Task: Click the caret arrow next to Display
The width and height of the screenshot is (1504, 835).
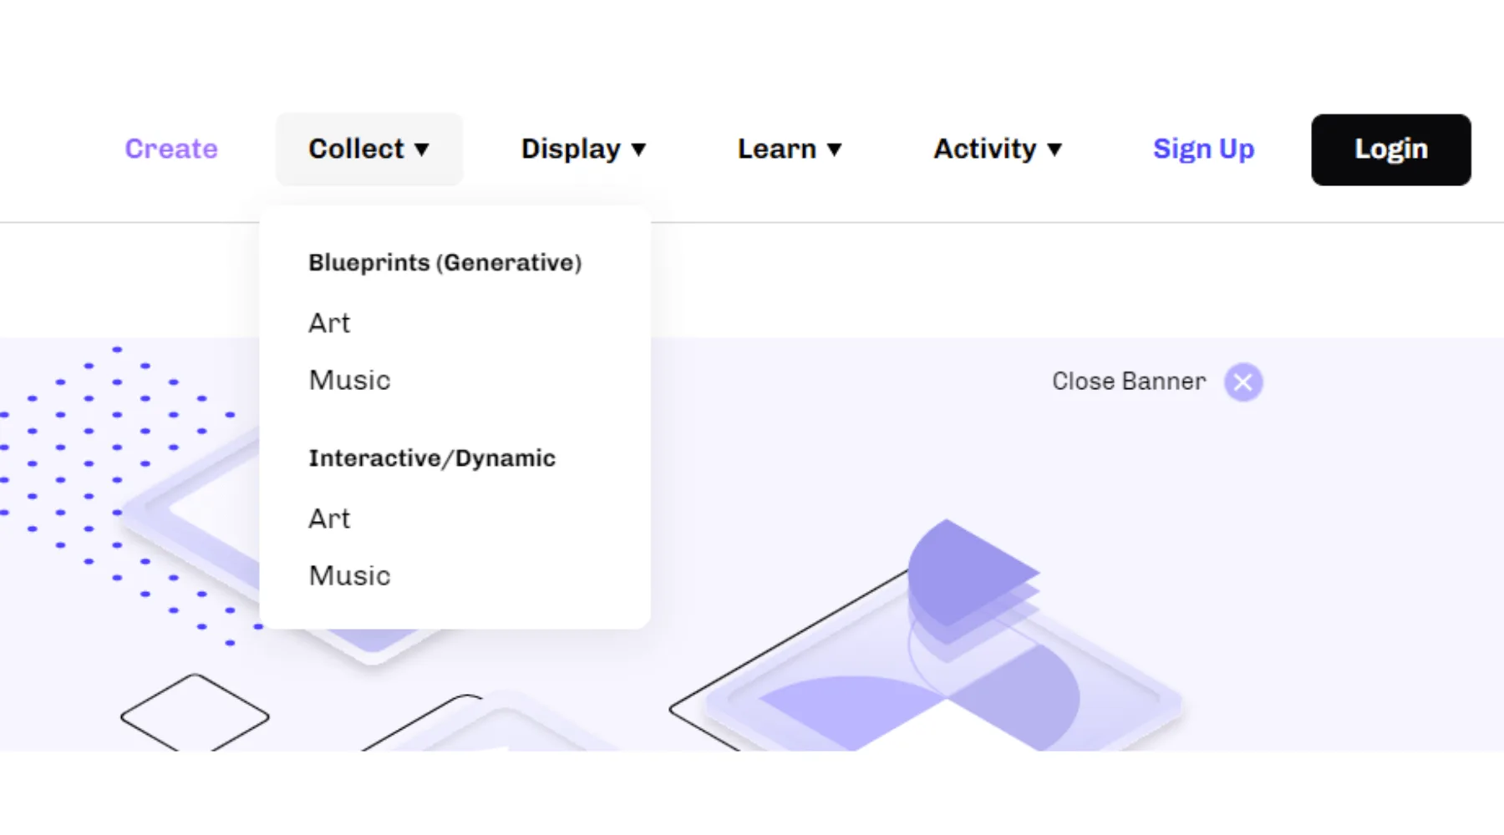Action: 638,149
